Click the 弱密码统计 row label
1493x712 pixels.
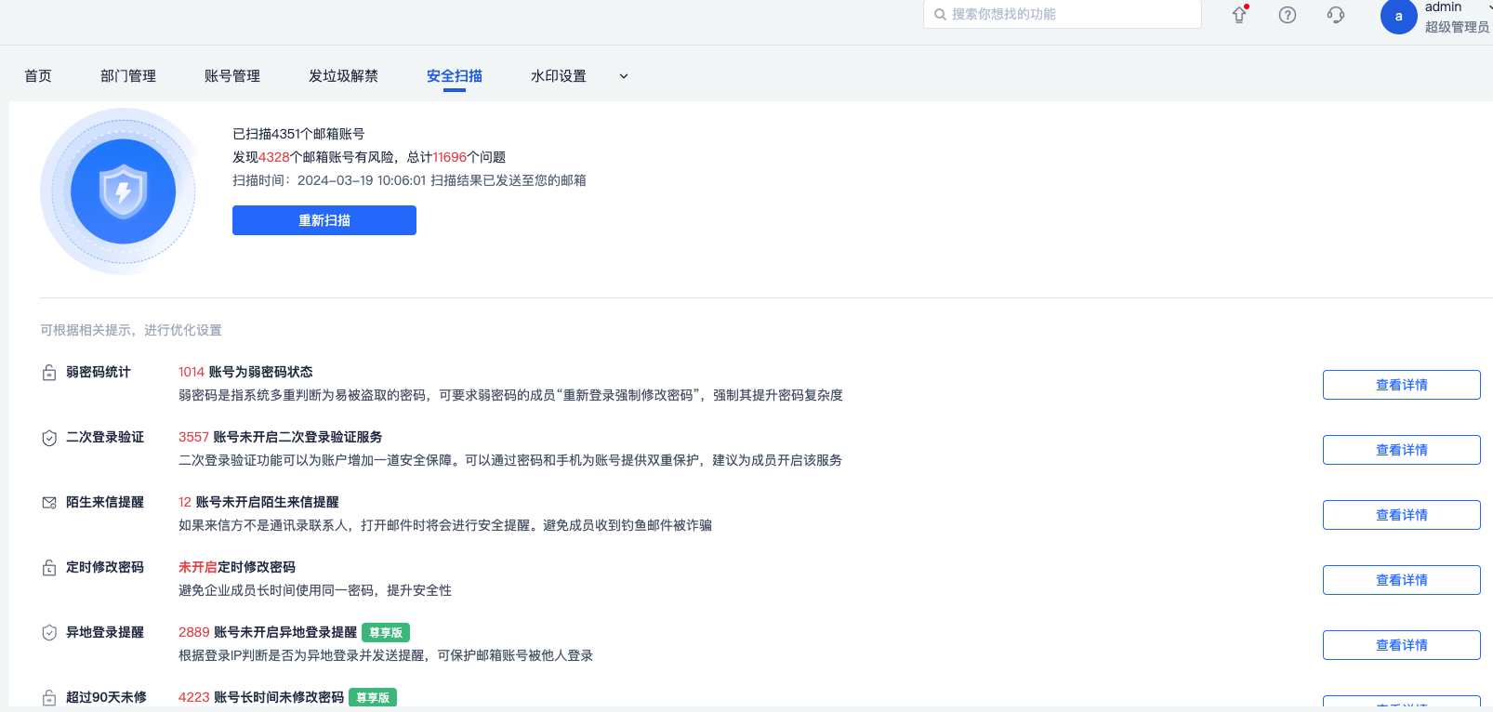click(99, 372)
